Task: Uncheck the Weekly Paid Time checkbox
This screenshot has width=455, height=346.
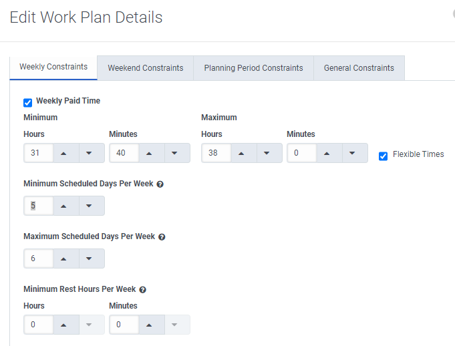Action: click(x=28, y=102)
